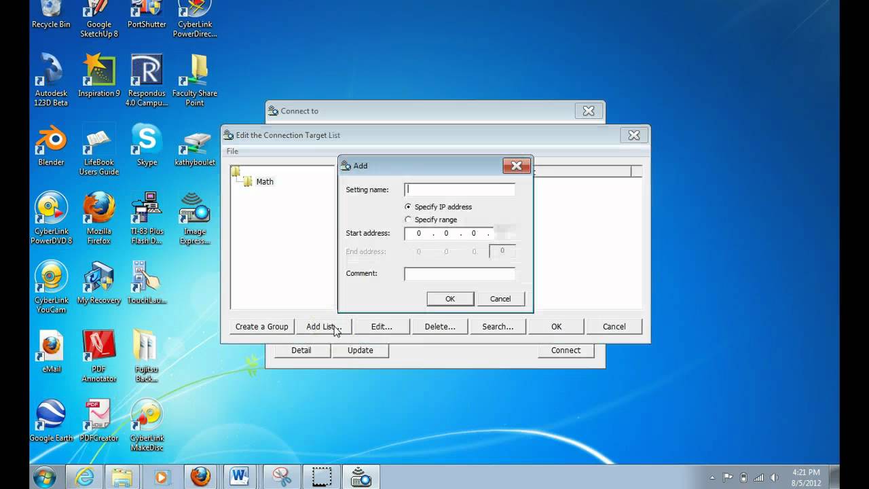869x489 pixels.
Task: Click the Add List button
Action: coord(324,327)
